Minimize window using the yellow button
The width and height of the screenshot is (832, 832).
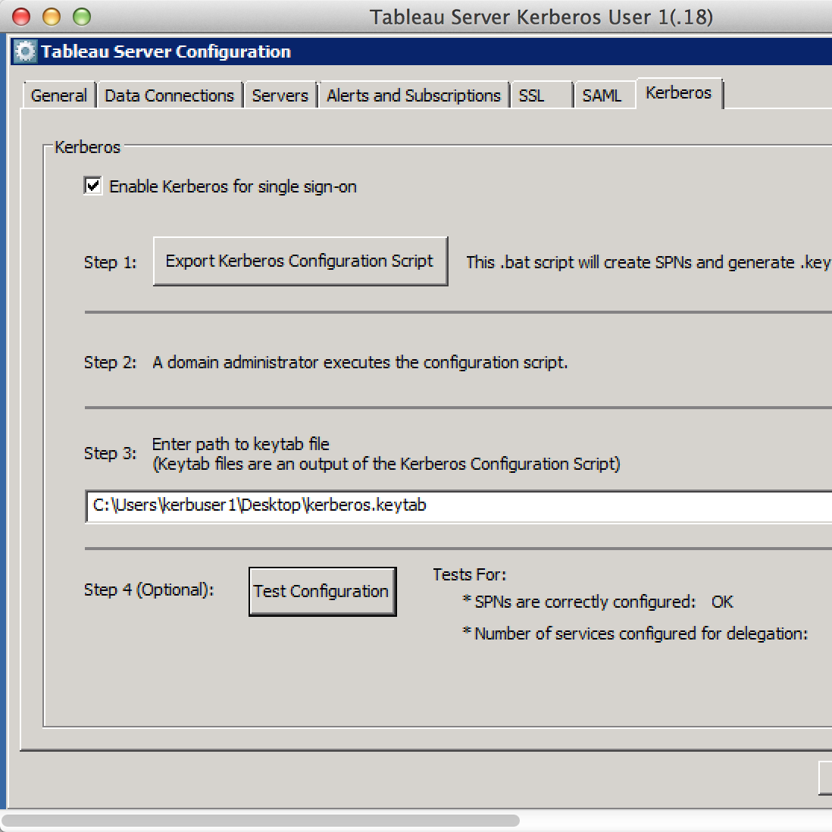tap(52, 17)
